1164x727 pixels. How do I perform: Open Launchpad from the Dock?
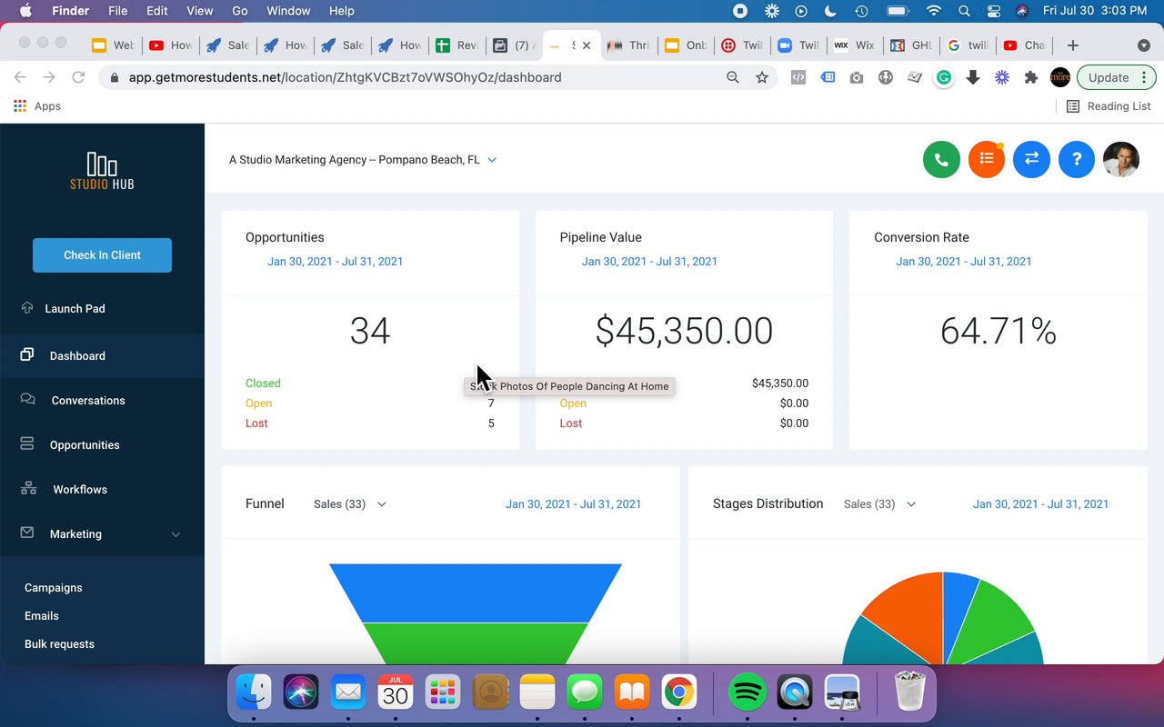443,693
